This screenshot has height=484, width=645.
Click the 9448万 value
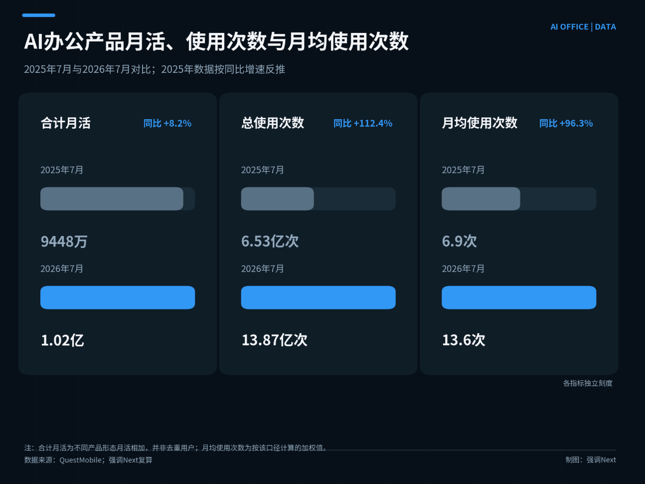click(x=64, y=242)
